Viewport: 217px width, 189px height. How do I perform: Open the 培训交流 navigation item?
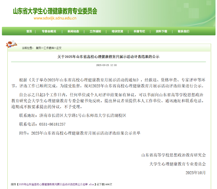[x=117, y=31]
